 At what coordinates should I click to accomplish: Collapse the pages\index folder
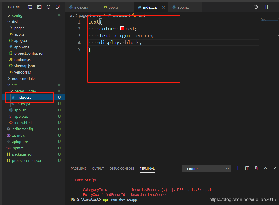click(x=34, y=91)
